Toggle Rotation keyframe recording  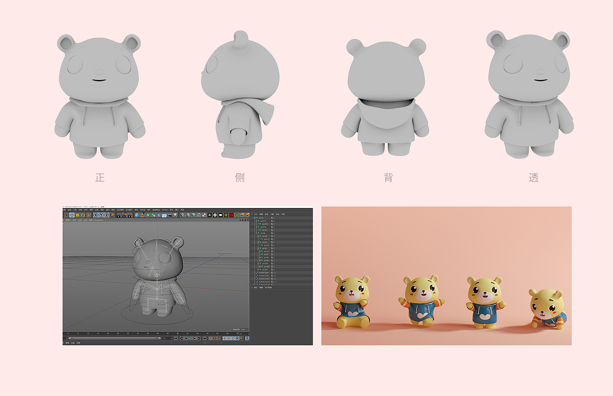pyautogui.click(x=233, y=338)
